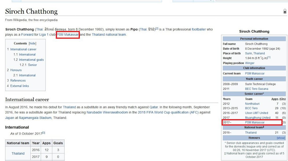Open reference [2] superscript
Image resolution: width=288 pixels, height=161 pixels.
point(157,28)
